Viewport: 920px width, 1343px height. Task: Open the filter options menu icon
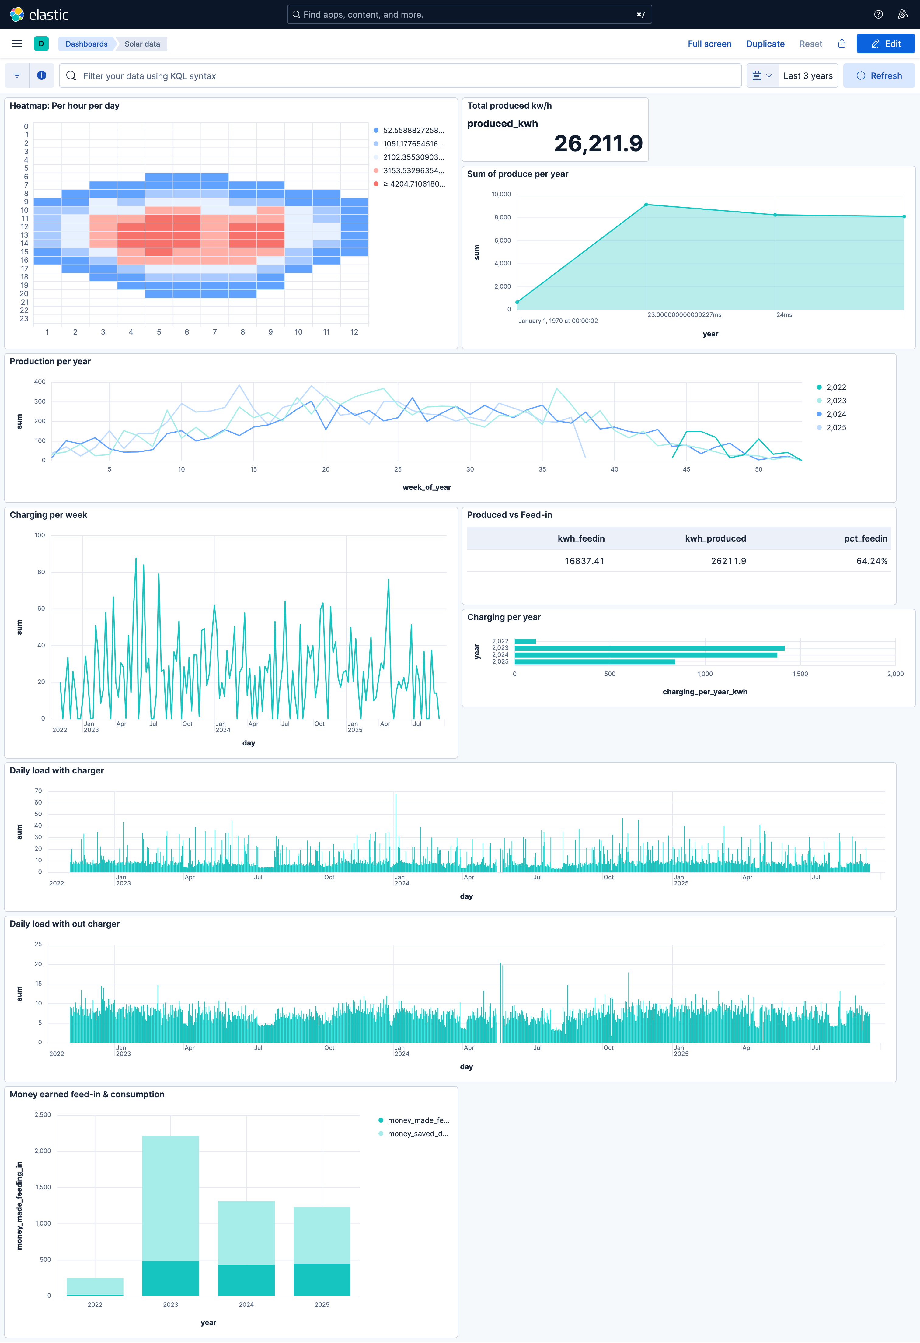coord(17,76)
